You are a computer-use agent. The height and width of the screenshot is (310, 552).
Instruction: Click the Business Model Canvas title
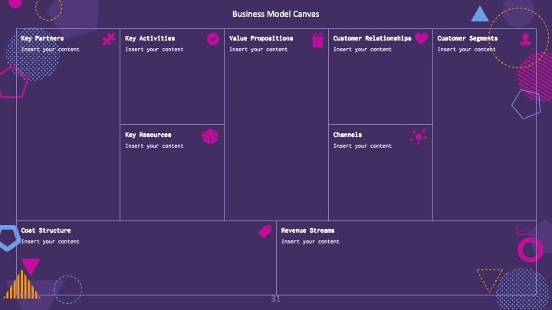tap(276, 14)
